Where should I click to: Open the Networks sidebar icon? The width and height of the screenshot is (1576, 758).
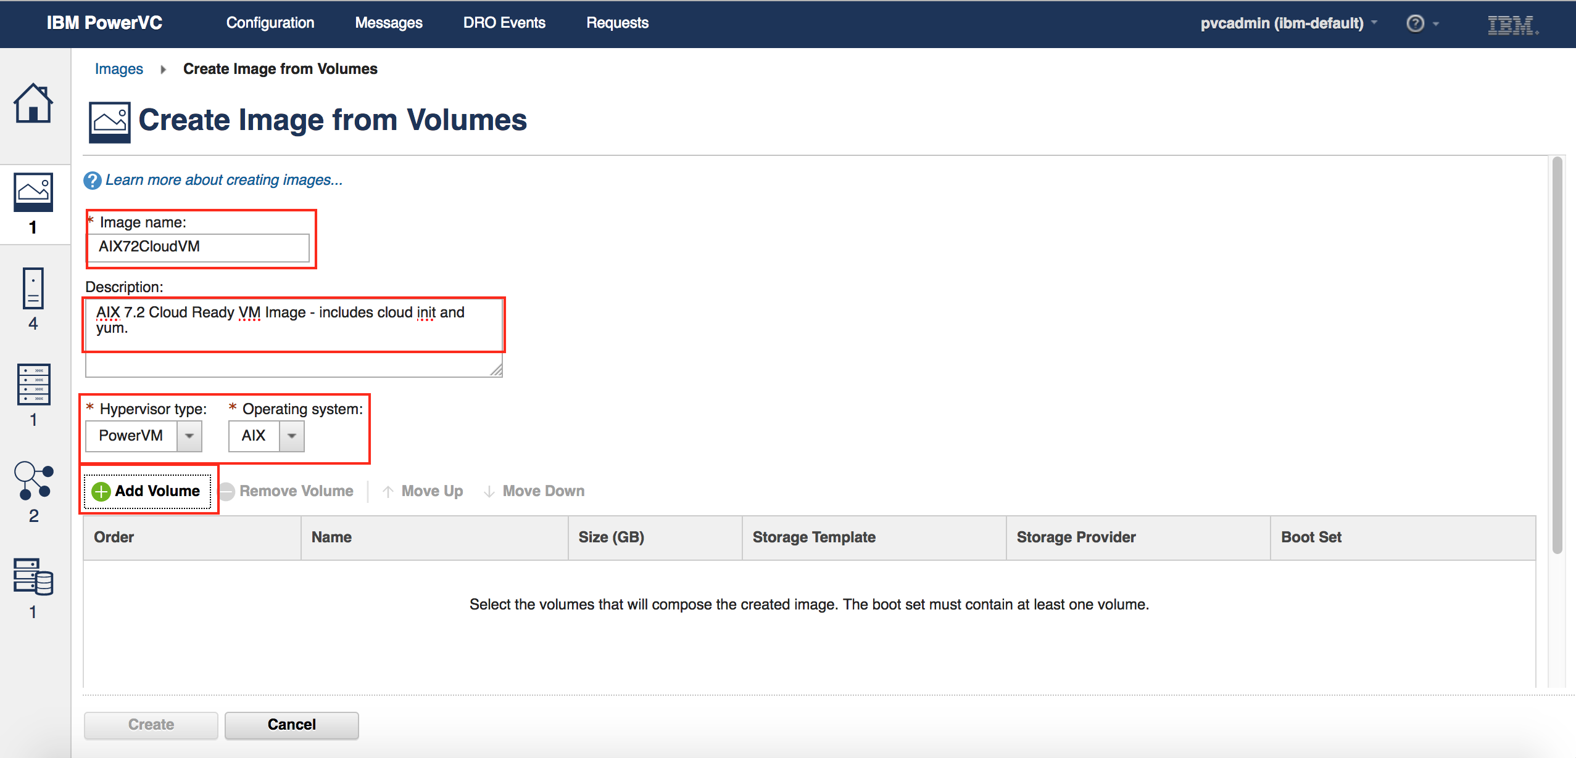point(33,480)
